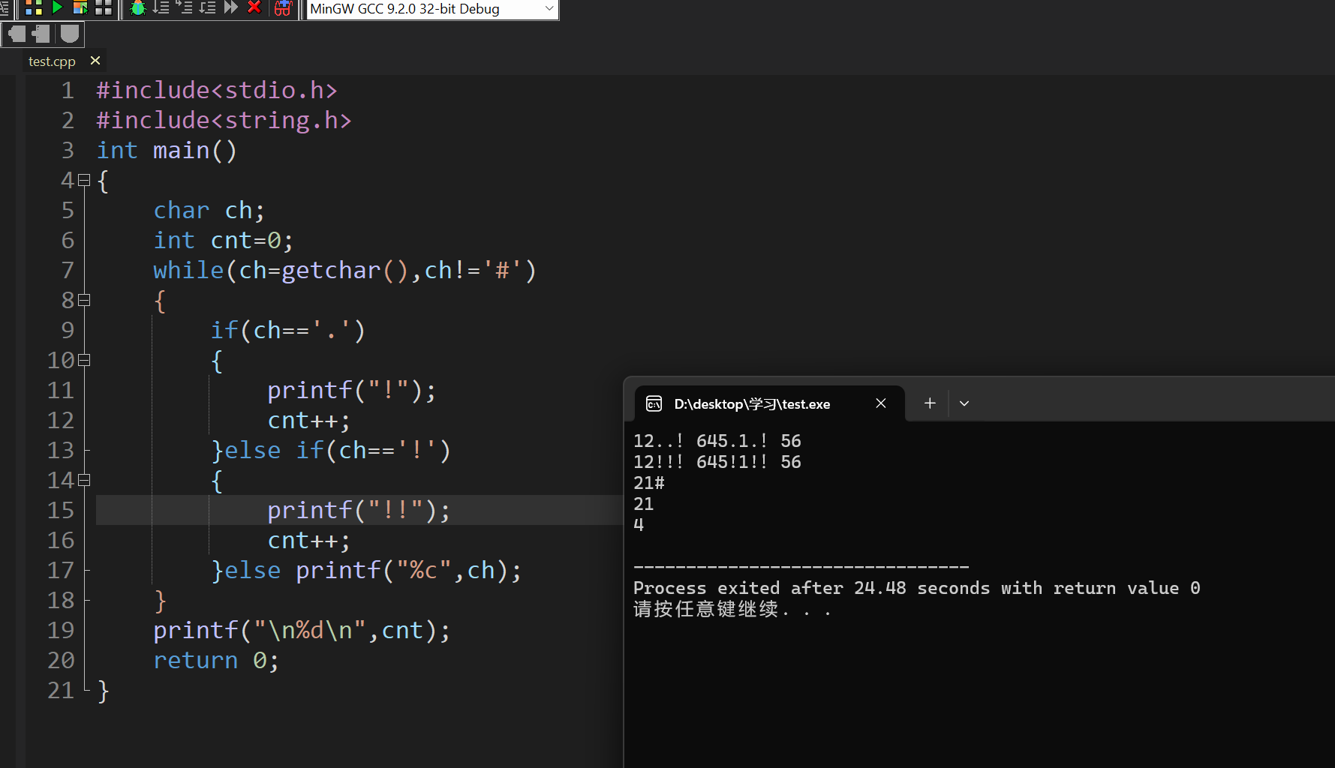Open a new console tab with plus button
This screenshot has height=768, width=1335.
[x=930, y=403]
